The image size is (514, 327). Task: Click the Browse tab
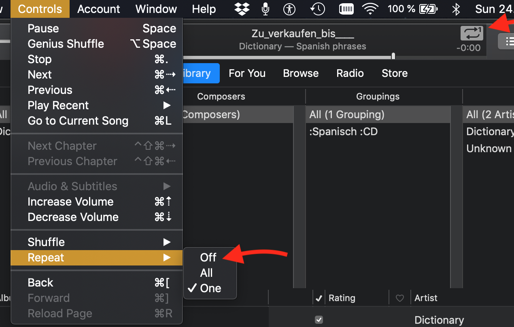coord(301,73)
